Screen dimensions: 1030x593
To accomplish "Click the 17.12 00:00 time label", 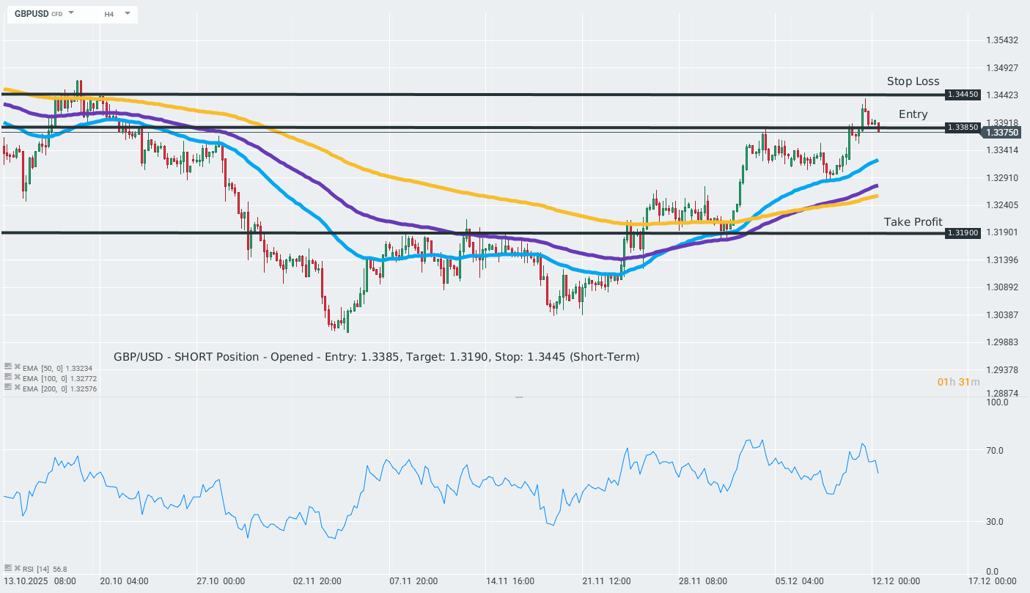I will [992, 581].
